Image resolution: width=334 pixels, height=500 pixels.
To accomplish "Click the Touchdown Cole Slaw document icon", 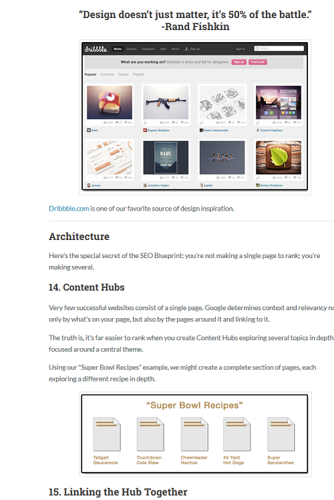I will [x=150, y=434].
